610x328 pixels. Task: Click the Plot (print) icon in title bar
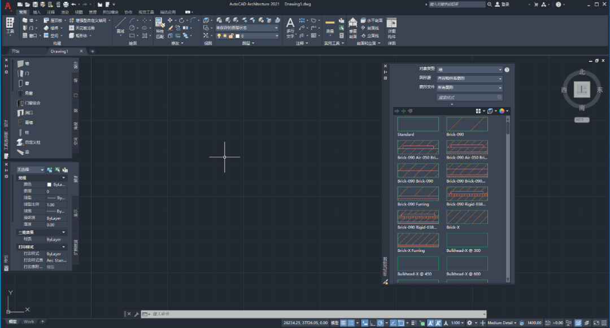tap(66, 5)
